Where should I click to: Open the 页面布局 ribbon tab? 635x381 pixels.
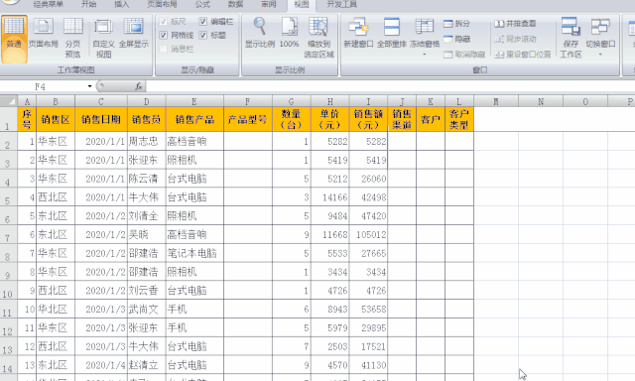point(162,4)
